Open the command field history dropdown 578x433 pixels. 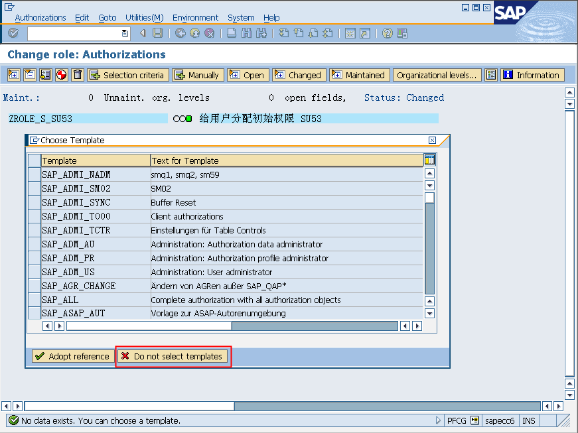point(125,34)
